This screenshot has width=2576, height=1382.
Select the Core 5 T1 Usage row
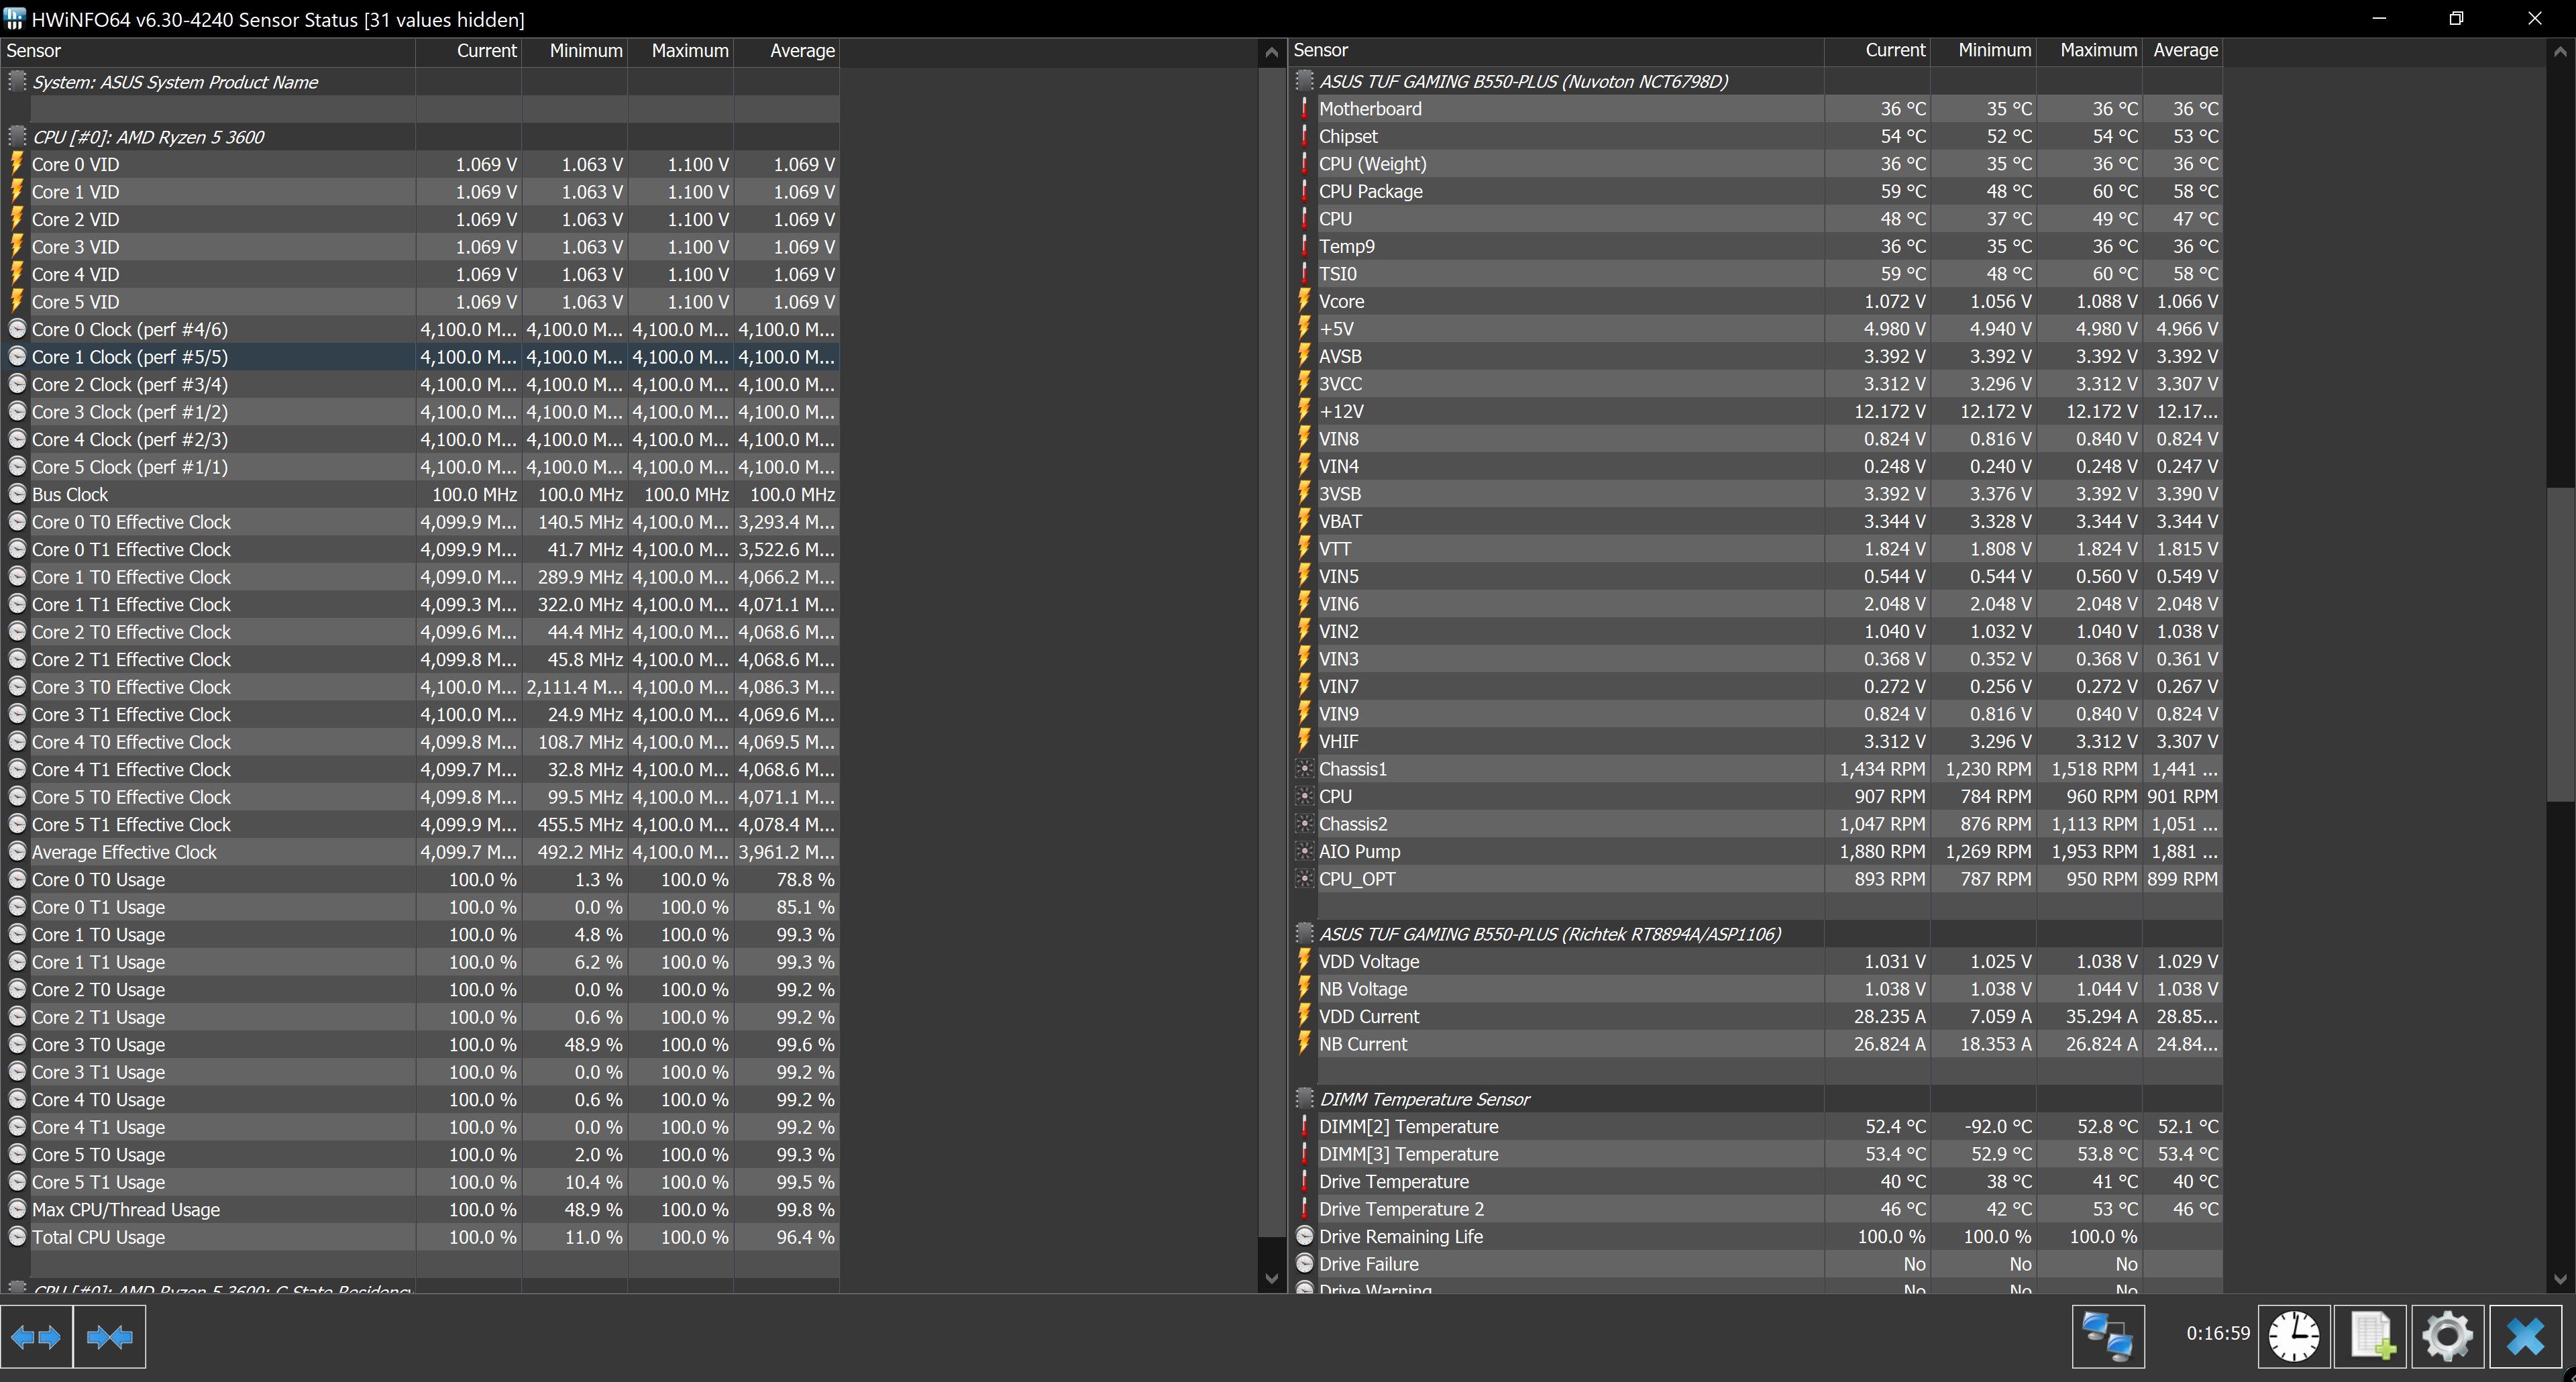point(420,1182)
